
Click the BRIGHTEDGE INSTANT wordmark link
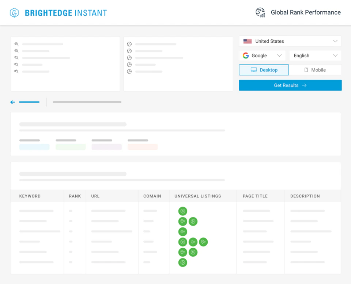coord(66,12)
